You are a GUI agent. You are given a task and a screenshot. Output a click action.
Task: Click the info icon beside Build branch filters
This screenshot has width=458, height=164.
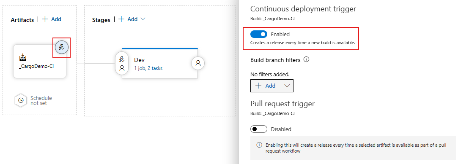click(306, 60)
